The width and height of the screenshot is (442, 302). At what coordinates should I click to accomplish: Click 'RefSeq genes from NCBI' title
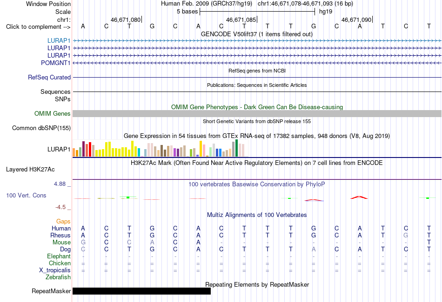[x=257, y=71]
